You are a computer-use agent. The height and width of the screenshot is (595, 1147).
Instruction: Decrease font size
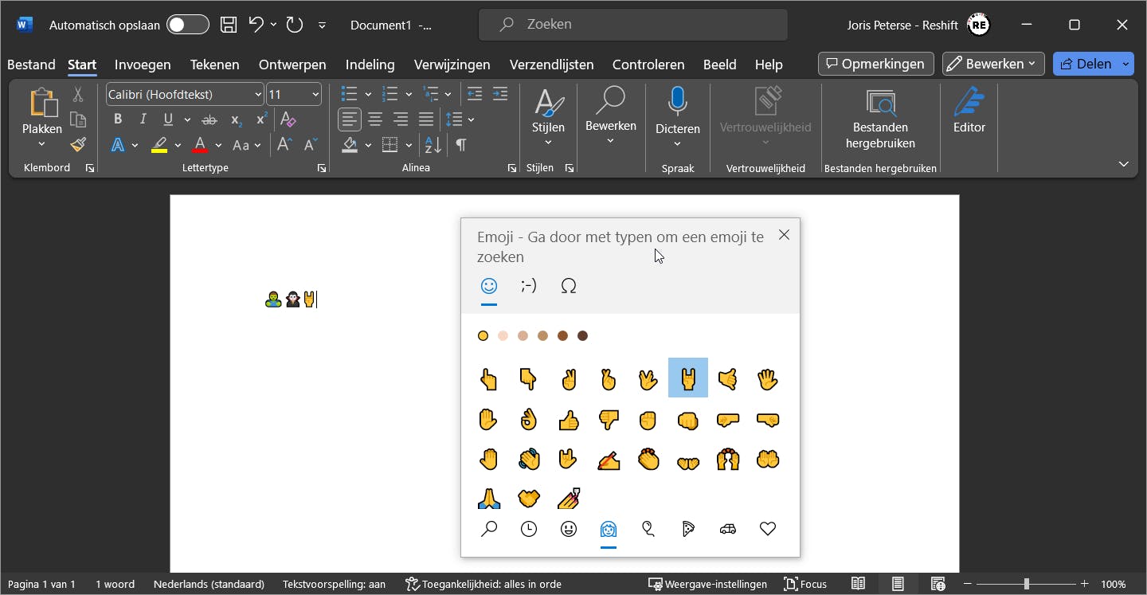pyautogui.click(x=309, y=145)
